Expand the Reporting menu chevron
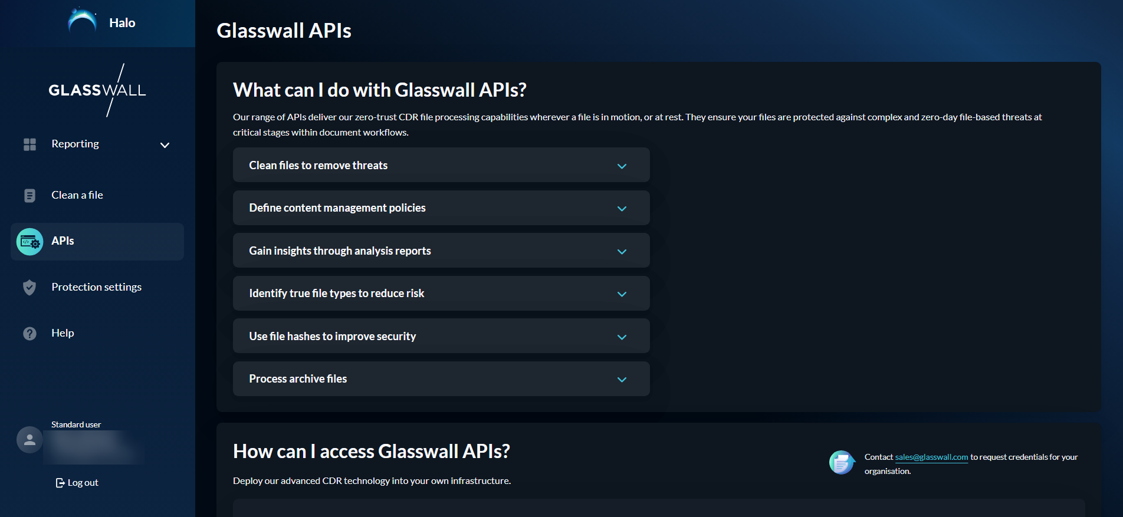The image size is (1123, 517). [165, 145]
